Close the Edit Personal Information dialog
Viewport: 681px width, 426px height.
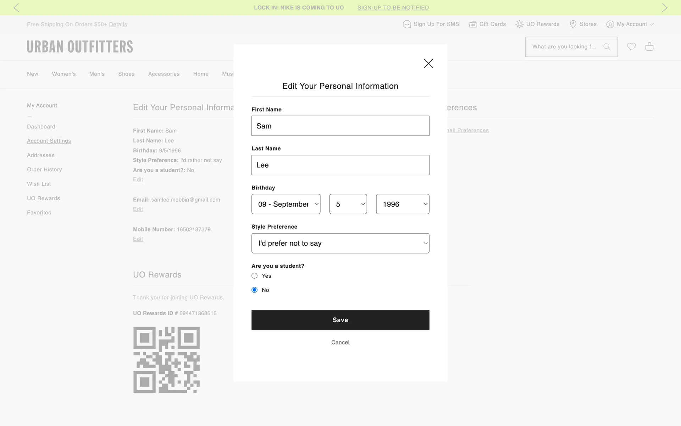click(428, 64)
